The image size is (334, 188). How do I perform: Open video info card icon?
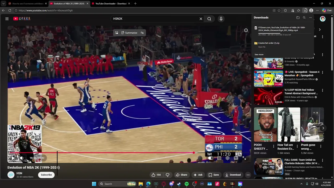click(246, 30)
